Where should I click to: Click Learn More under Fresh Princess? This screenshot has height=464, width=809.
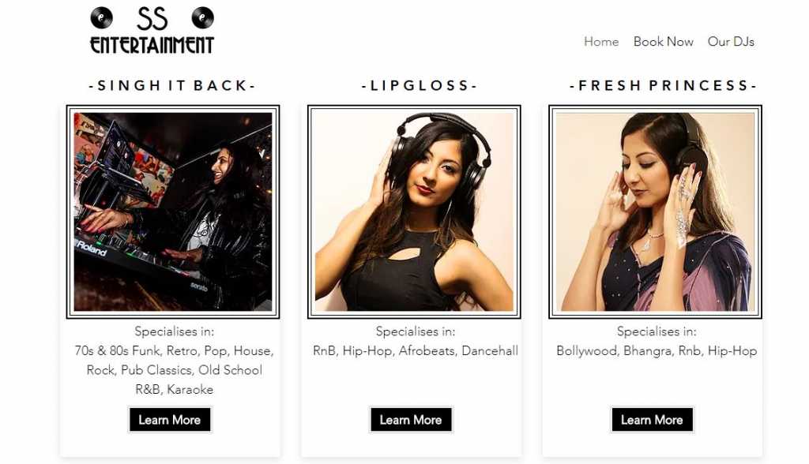coord(652,420)
